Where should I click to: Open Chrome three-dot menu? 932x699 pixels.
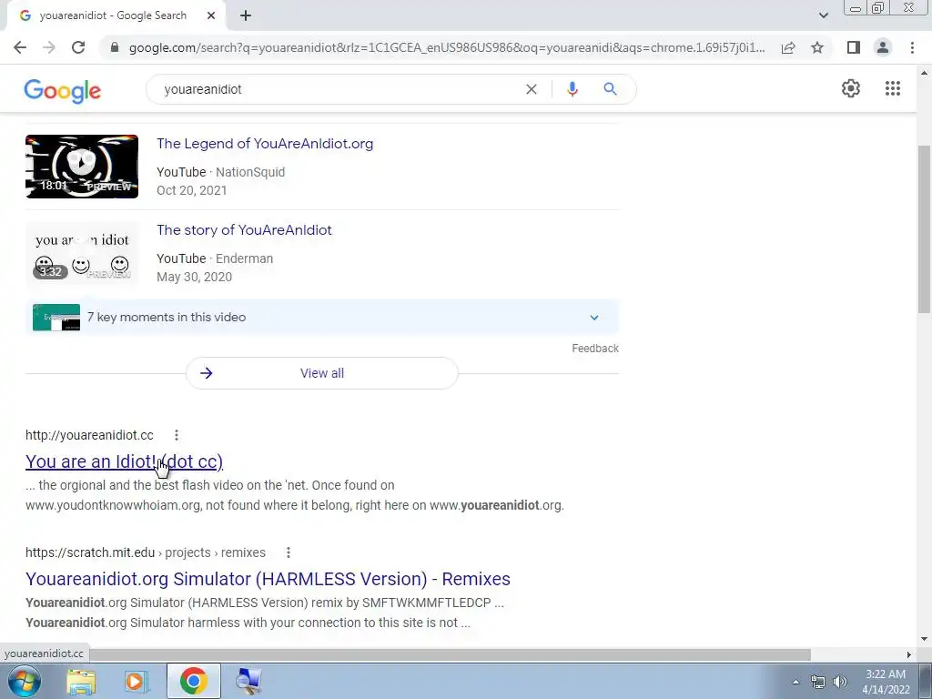coord(912,47)
